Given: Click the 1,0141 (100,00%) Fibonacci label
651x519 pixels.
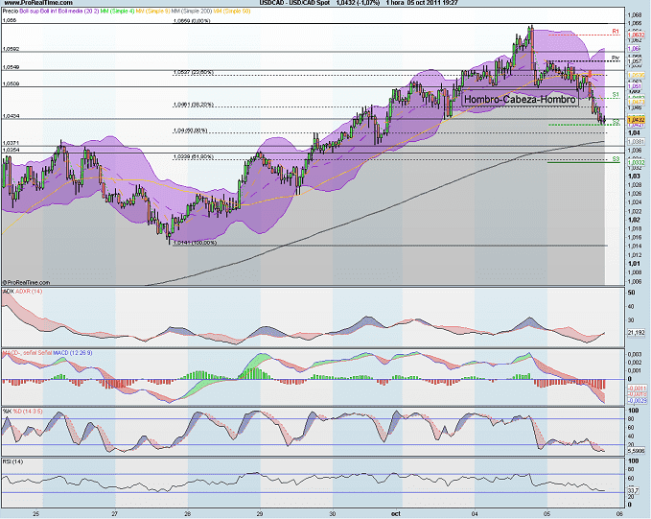Looking at the screenshot, I should (x=196, y=242).
